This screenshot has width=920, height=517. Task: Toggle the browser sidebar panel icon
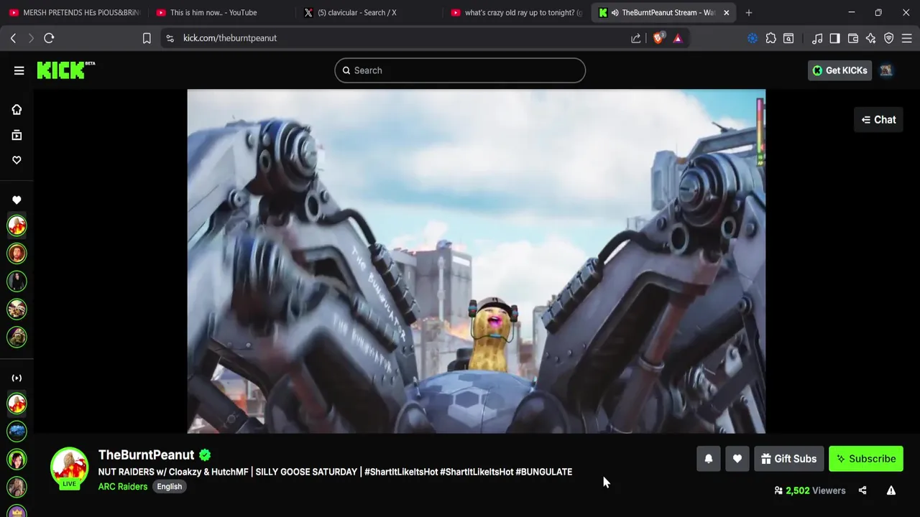coord(834,38)
